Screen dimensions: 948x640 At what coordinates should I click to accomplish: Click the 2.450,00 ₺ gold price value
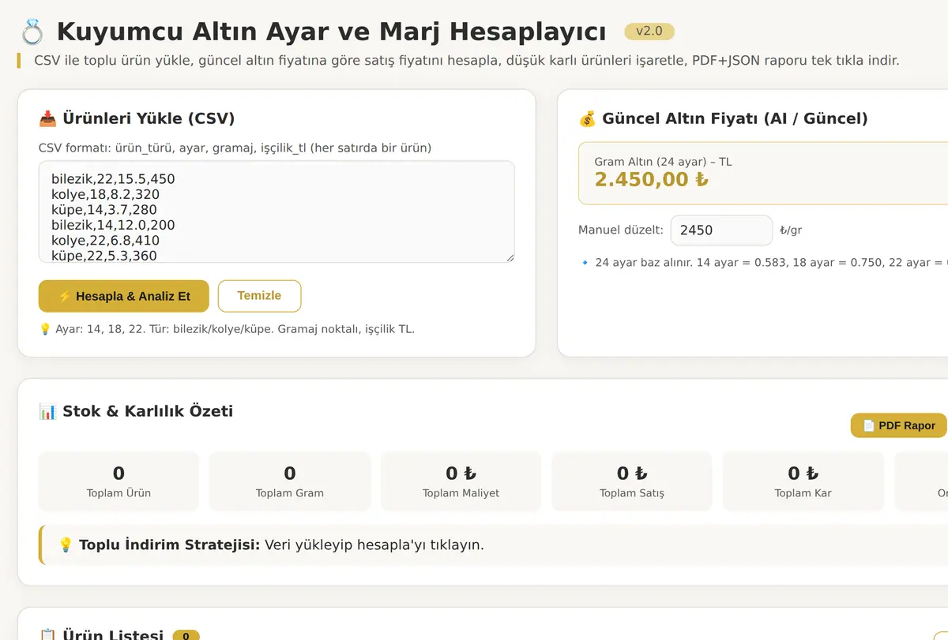652,179
